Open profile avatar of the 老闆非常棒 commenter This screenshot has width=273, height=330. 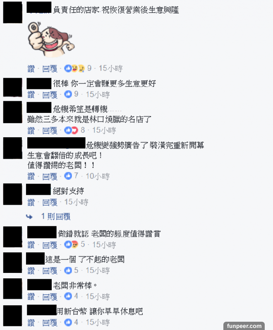pos(13,289)
